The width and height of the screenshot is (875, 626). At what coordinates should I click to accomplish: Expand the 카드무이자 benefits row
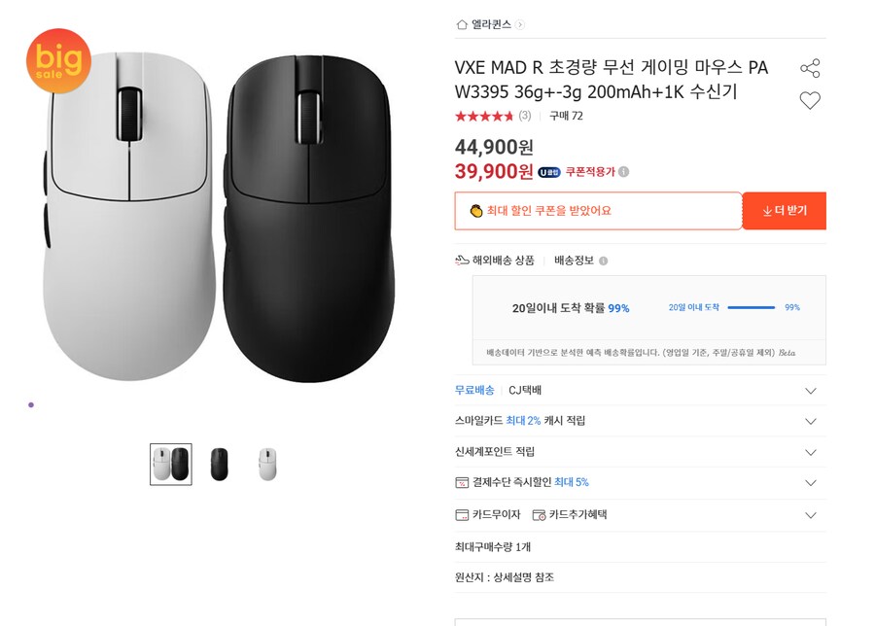click(x=811, y=515)
